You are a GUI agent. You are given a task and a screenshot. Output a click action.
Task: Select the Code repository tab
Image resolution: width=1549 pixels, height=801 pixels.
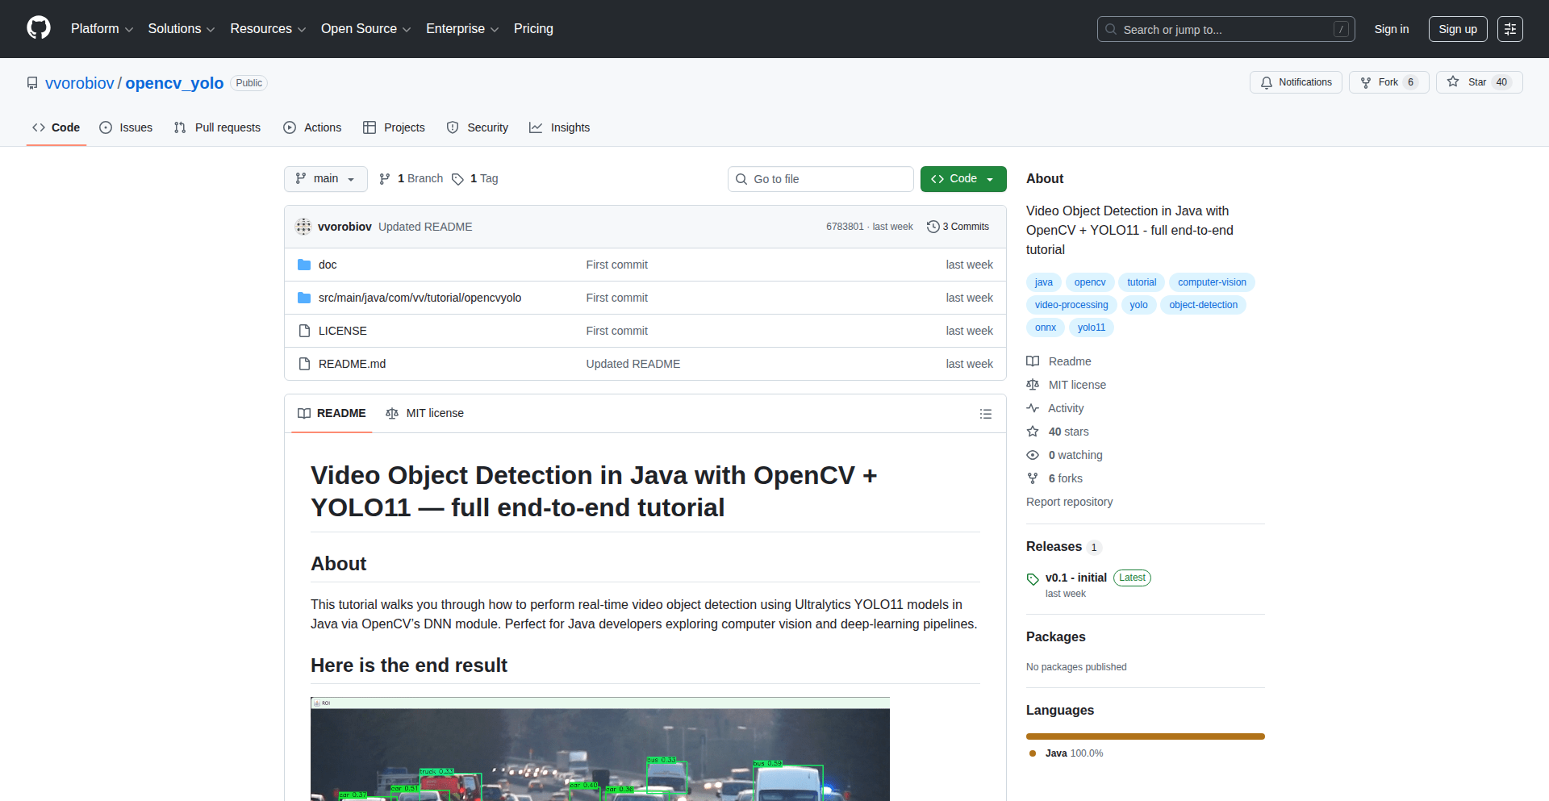click(x=56, y=127)
